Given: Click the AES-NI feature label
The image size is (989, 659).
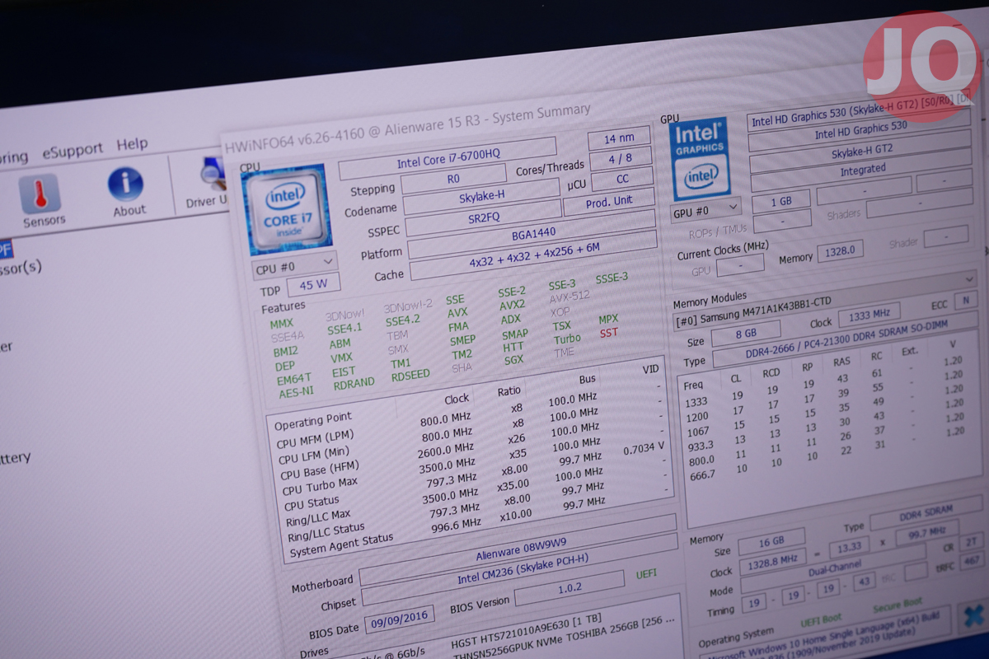Looking at the screenshot, I should pos(297,392).
